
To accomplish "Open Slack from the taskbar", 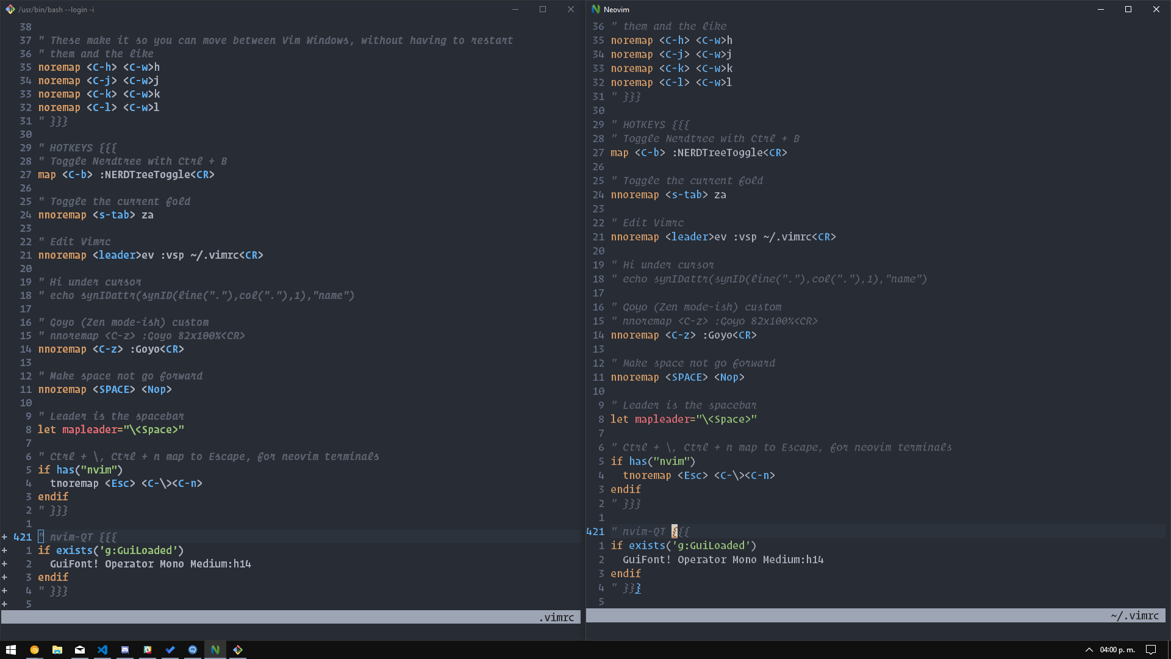I will 148,650.
